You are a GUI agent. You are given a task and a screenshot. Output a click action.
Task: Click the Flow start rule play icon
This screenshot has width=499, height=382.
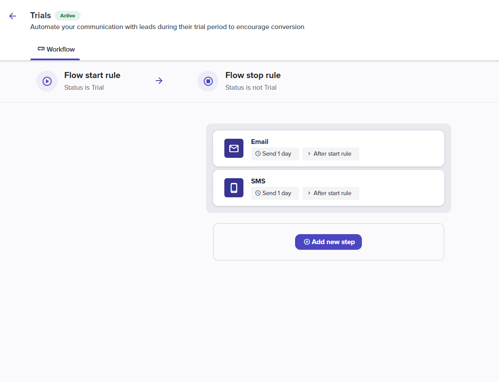tap(47, 81)
